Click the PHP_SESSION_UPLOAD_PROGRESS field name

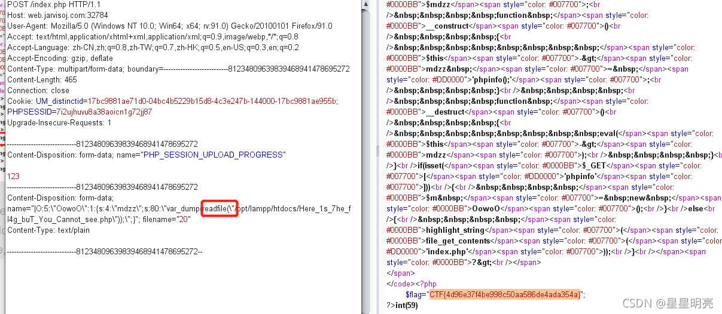coord(212,155)
